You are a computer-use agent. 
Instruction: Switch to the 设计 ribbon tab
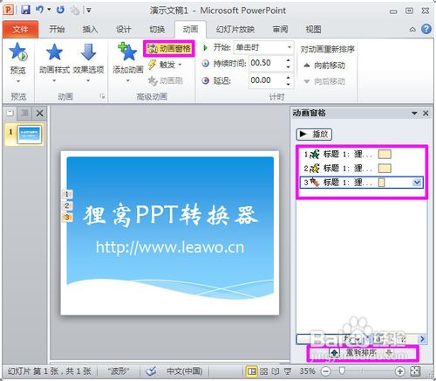click(x=123, y=29)
